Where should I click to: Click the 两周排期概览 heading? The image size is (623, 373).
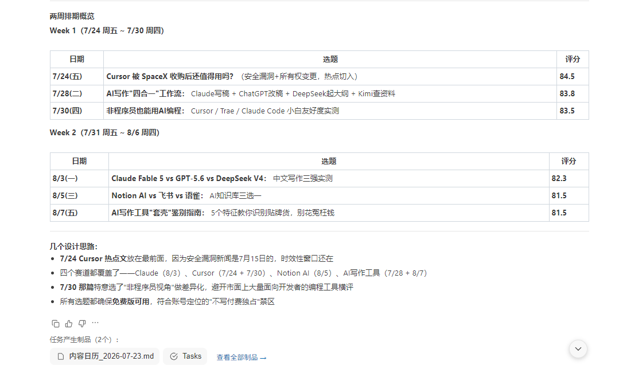pyautogui.click(x=72, y=16)
